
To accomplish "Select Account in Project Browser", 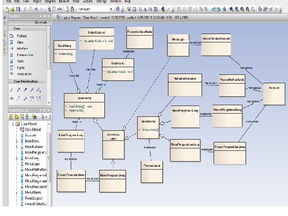I will pos(30,135).
